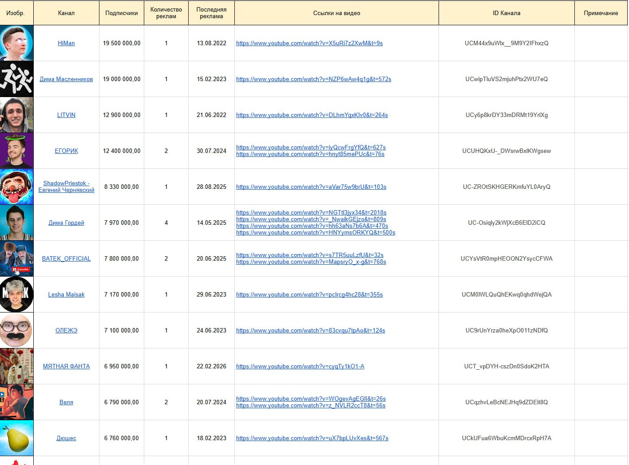
Task: Open ЕГОРИК's second video link ending t=76s
Action: pyautogui.click(x=310, y=154)
